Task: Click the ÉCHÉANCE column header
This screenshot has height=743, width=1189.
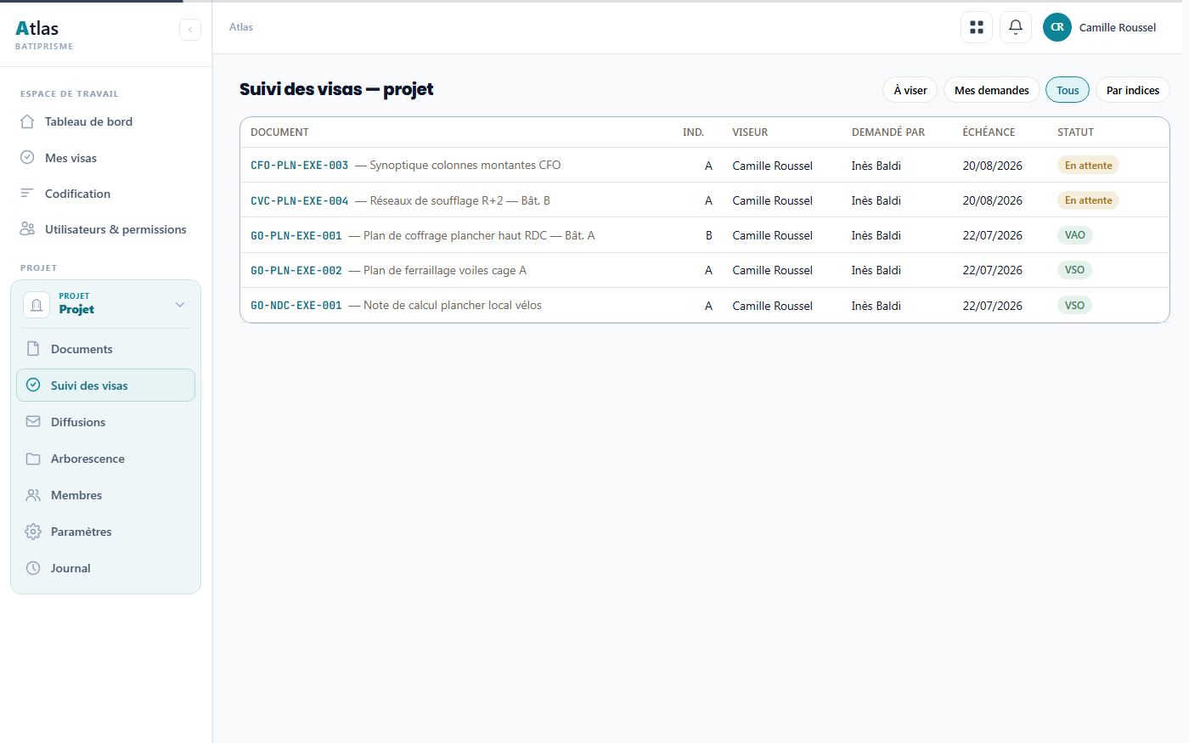Action: (x=989, y=132)
